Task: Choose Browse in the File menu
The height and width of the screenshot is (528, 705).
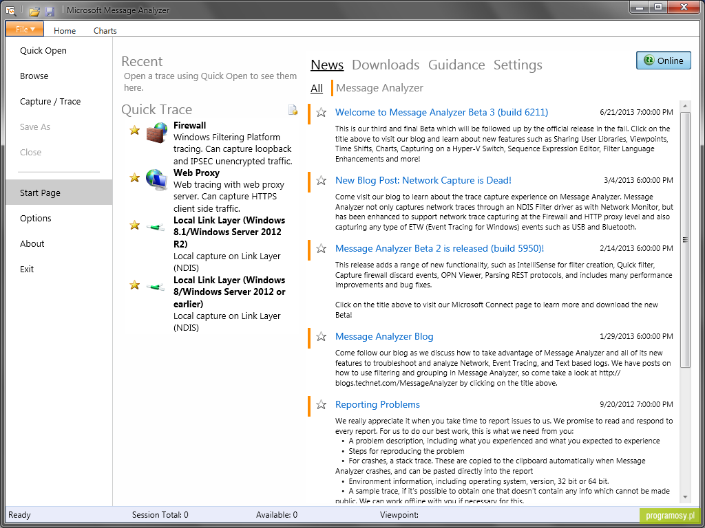Action: (x=59, y=76)
